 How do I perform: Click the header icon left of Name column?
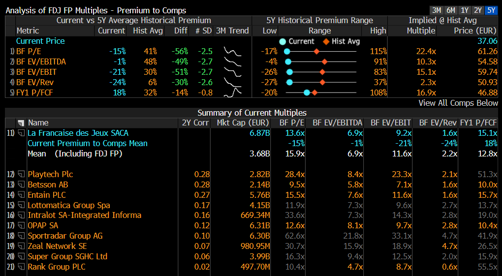[x=21, y=123]
